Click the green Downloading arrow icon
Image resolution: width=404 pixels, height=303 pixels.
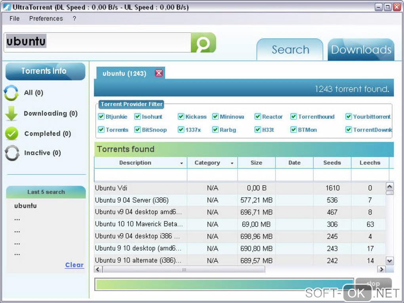coord(11,113)
